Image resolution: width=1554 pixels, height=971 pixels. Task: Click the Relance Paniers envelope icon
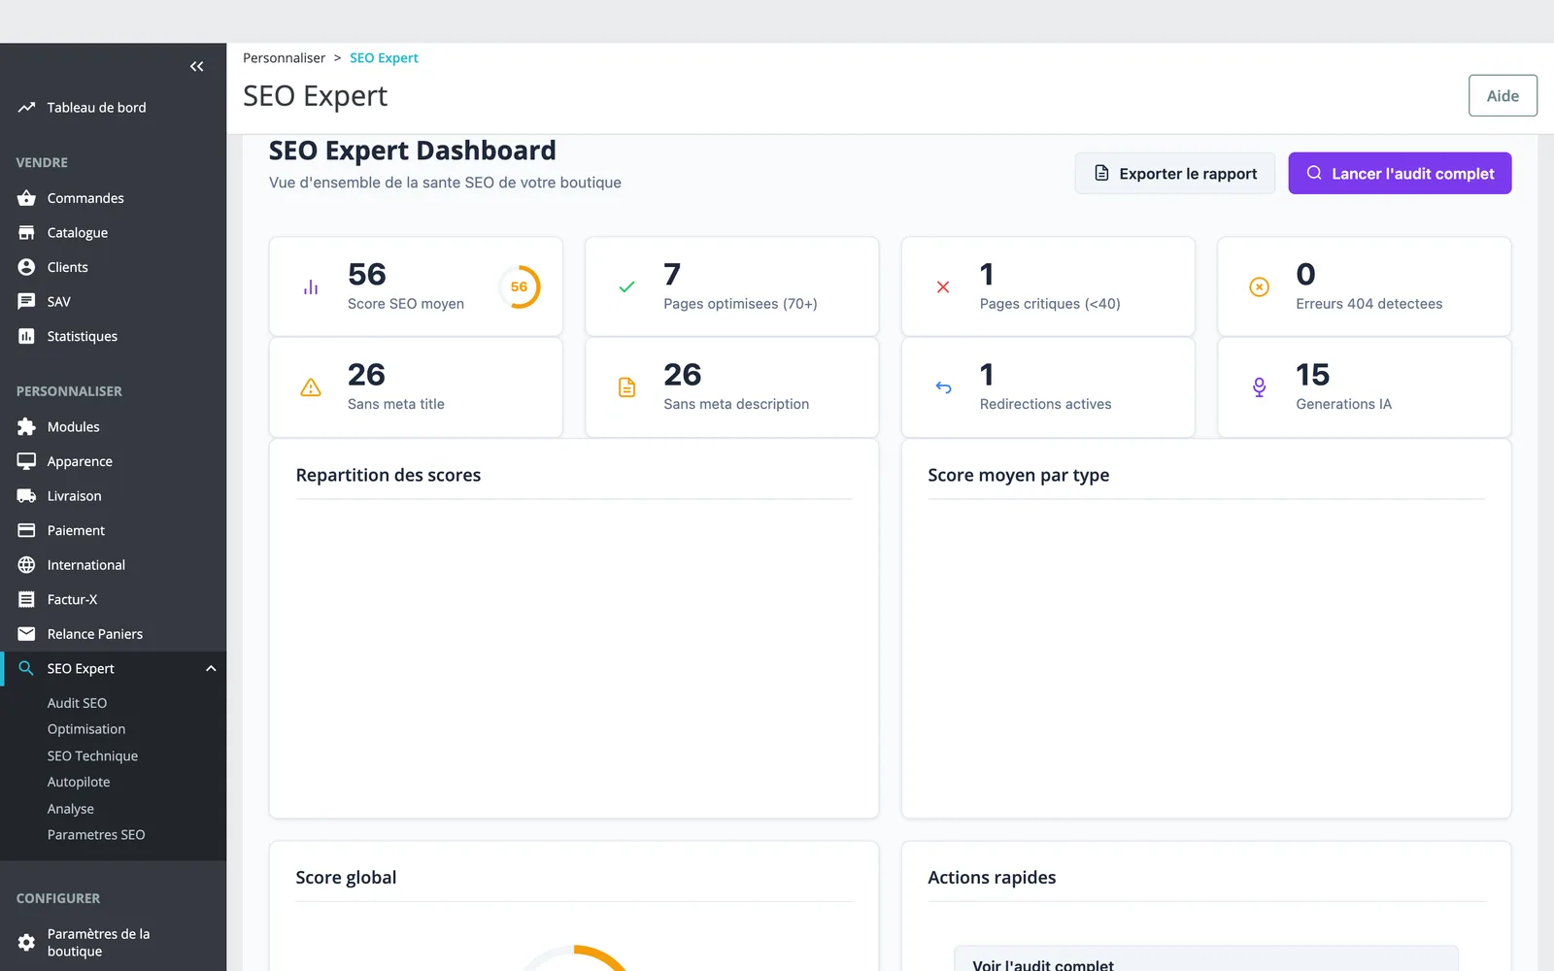(26, 634)
